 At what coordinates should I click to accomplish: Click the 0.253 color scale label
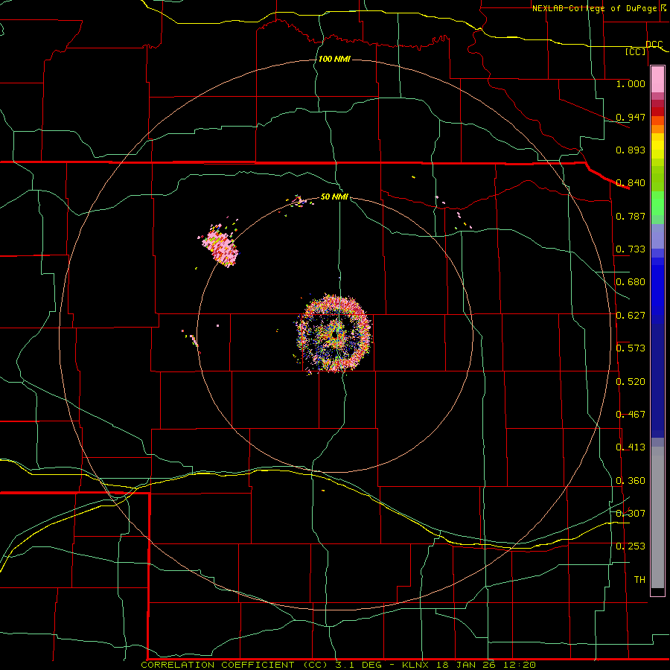point(631,546)
